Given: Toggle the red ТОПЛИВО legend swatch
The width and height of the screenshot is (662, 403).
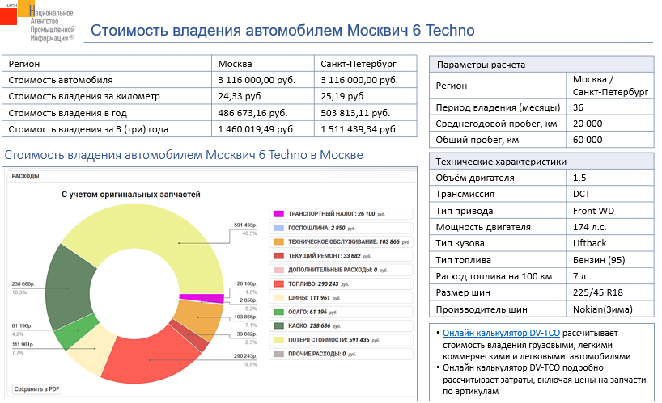Looking at the screenshot, I should pyautogui.click(x=278, y=283).
